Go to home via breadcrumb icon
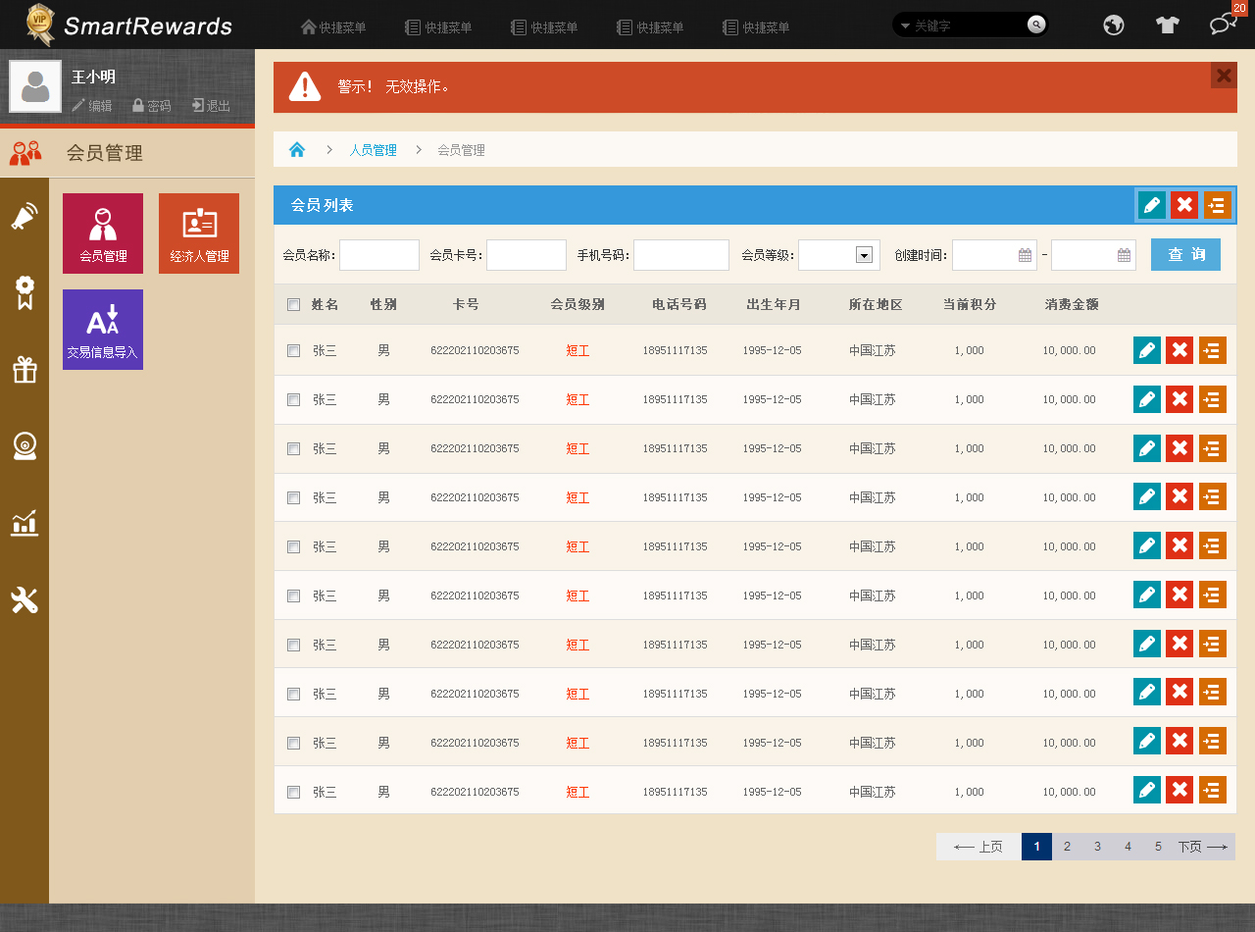The height and width of the screenshot is (932, 1255). click(x=297, y=150)
